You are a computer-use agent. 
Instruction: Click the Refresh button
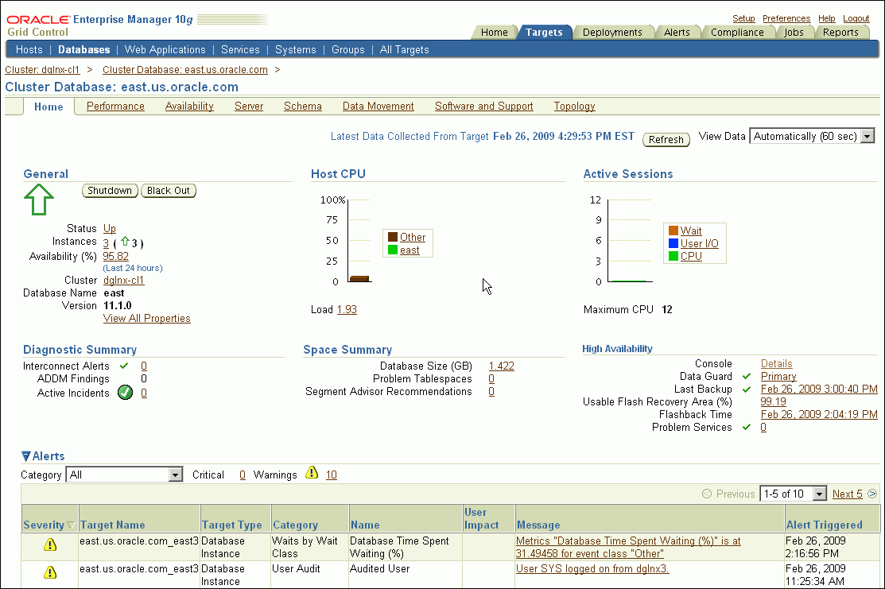click(666, 139)
